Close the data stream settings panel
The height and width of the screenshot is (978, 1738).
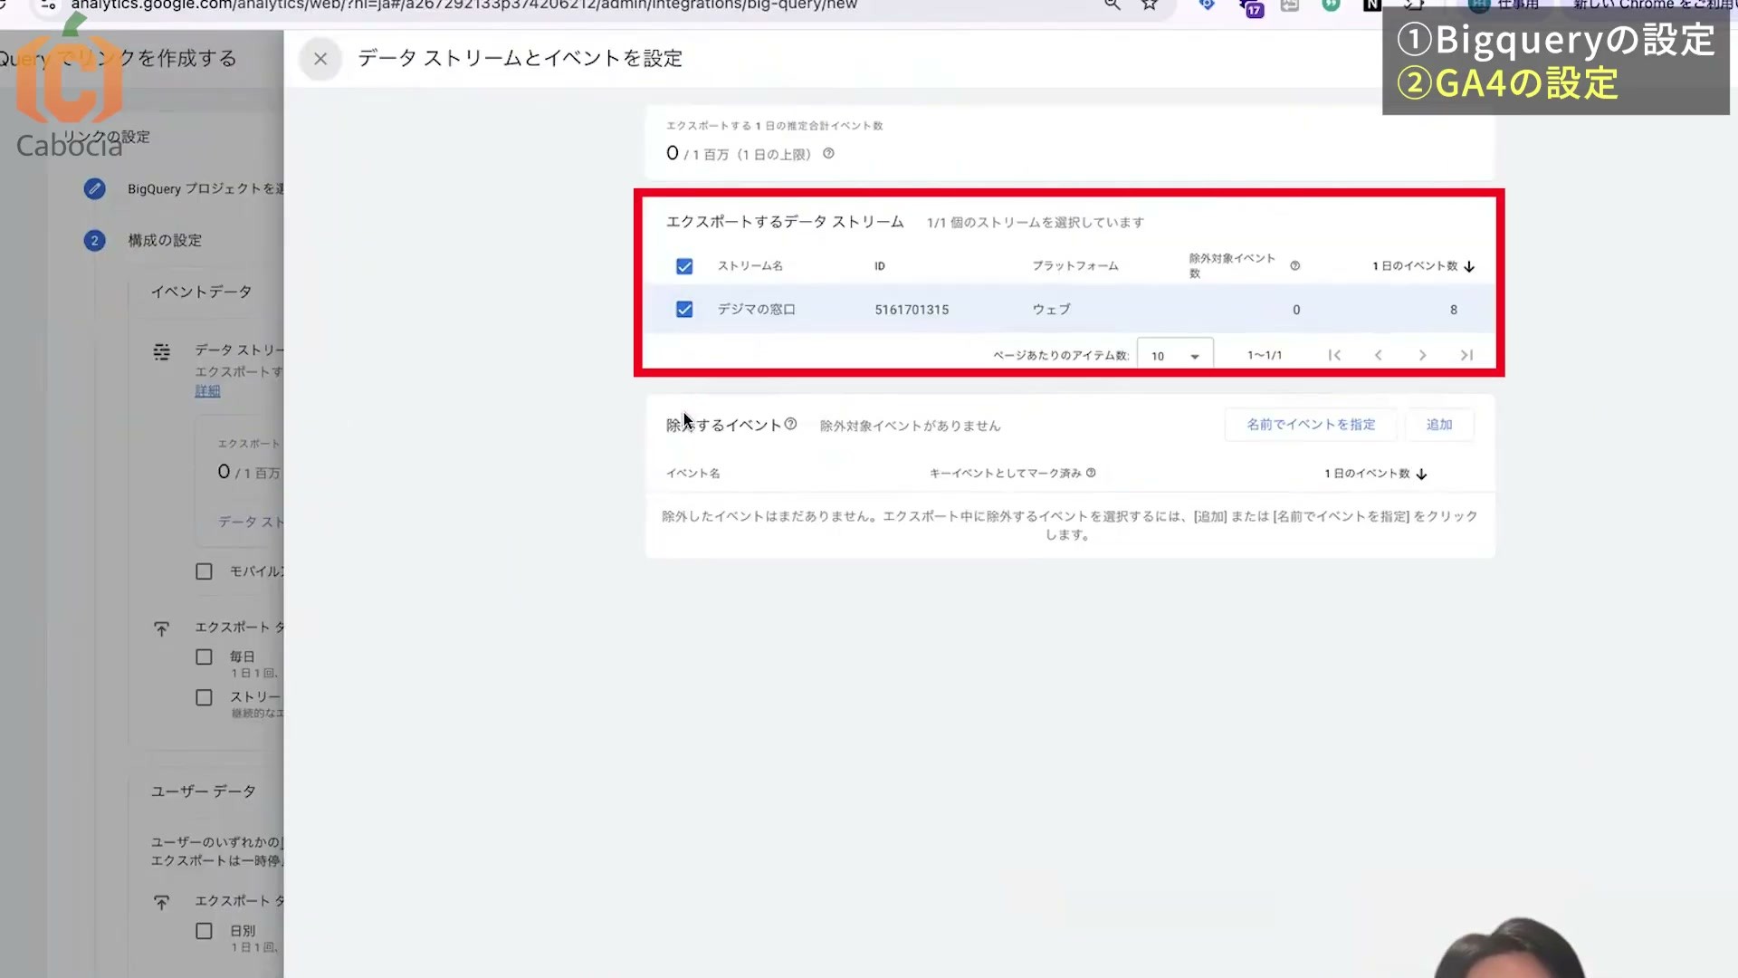tap(320, 59)
